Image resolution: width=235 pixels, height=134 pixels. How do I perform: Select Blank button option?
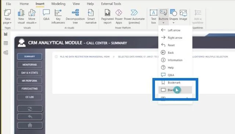[x=175, y=90]
